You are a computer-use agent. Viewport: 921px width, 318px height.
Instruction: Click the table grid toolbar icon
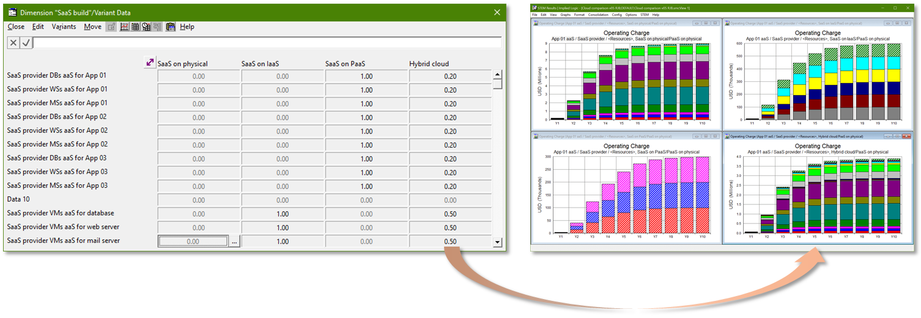(135, 27)
